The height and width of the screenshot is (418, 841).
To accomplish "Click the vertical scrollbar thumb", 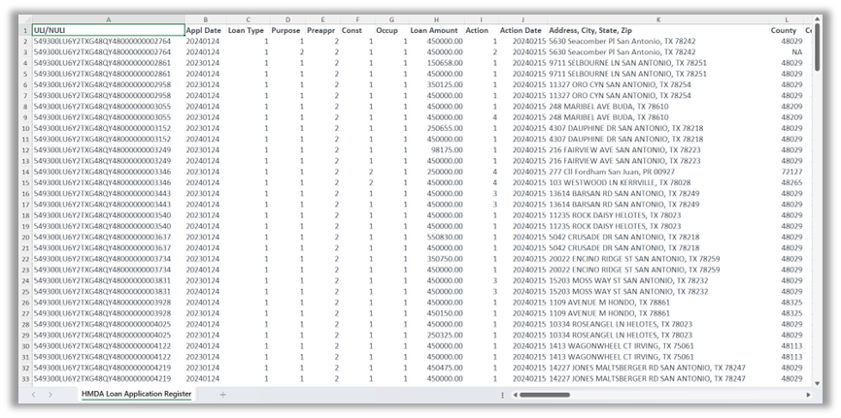I will tap(817, 48).
